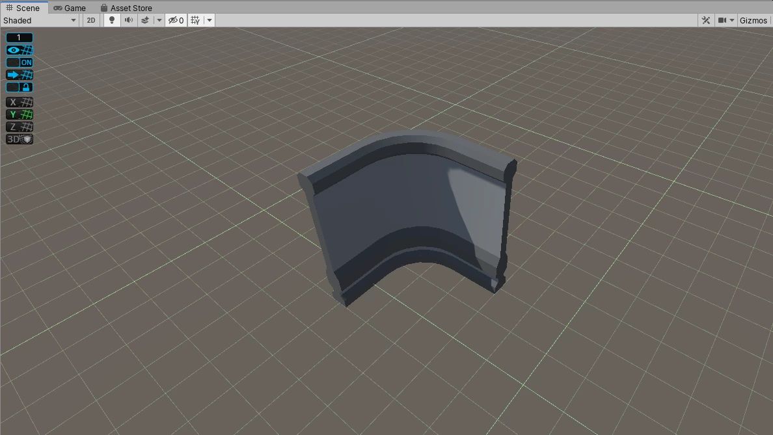
Task: Toggle scene lighting with the lightbulb icon
Action: [112, 20]
